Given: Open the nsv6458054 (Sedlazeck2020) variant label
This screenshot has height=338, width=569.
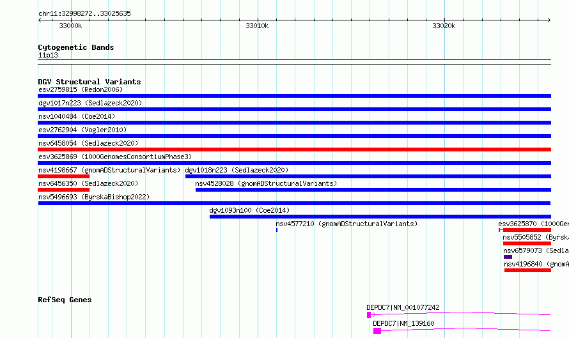Looking at the screenshot, I should click(88, 143).
